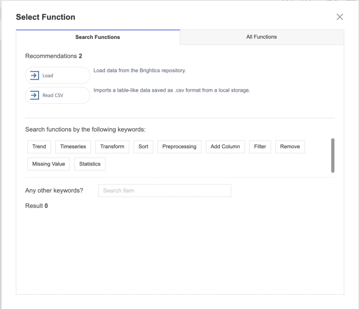This screenshot has width=359, height=309.
Task: Select the Preprocessing keyword
Action: pos(179,147)
